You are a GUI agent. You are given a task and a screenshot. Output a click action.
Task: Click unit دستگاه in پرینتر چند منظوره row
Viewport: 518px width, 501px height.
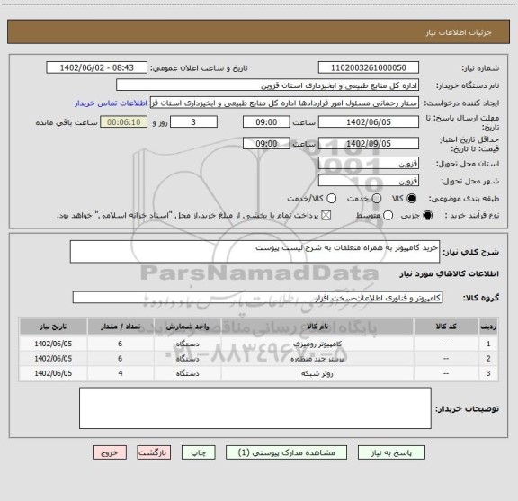[187, 359]
